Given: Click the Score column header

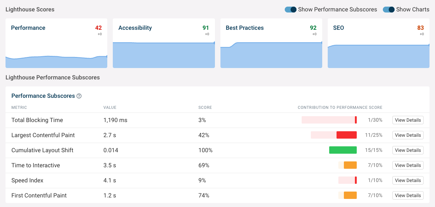Looking at the screenshot, I should [205, 107].
